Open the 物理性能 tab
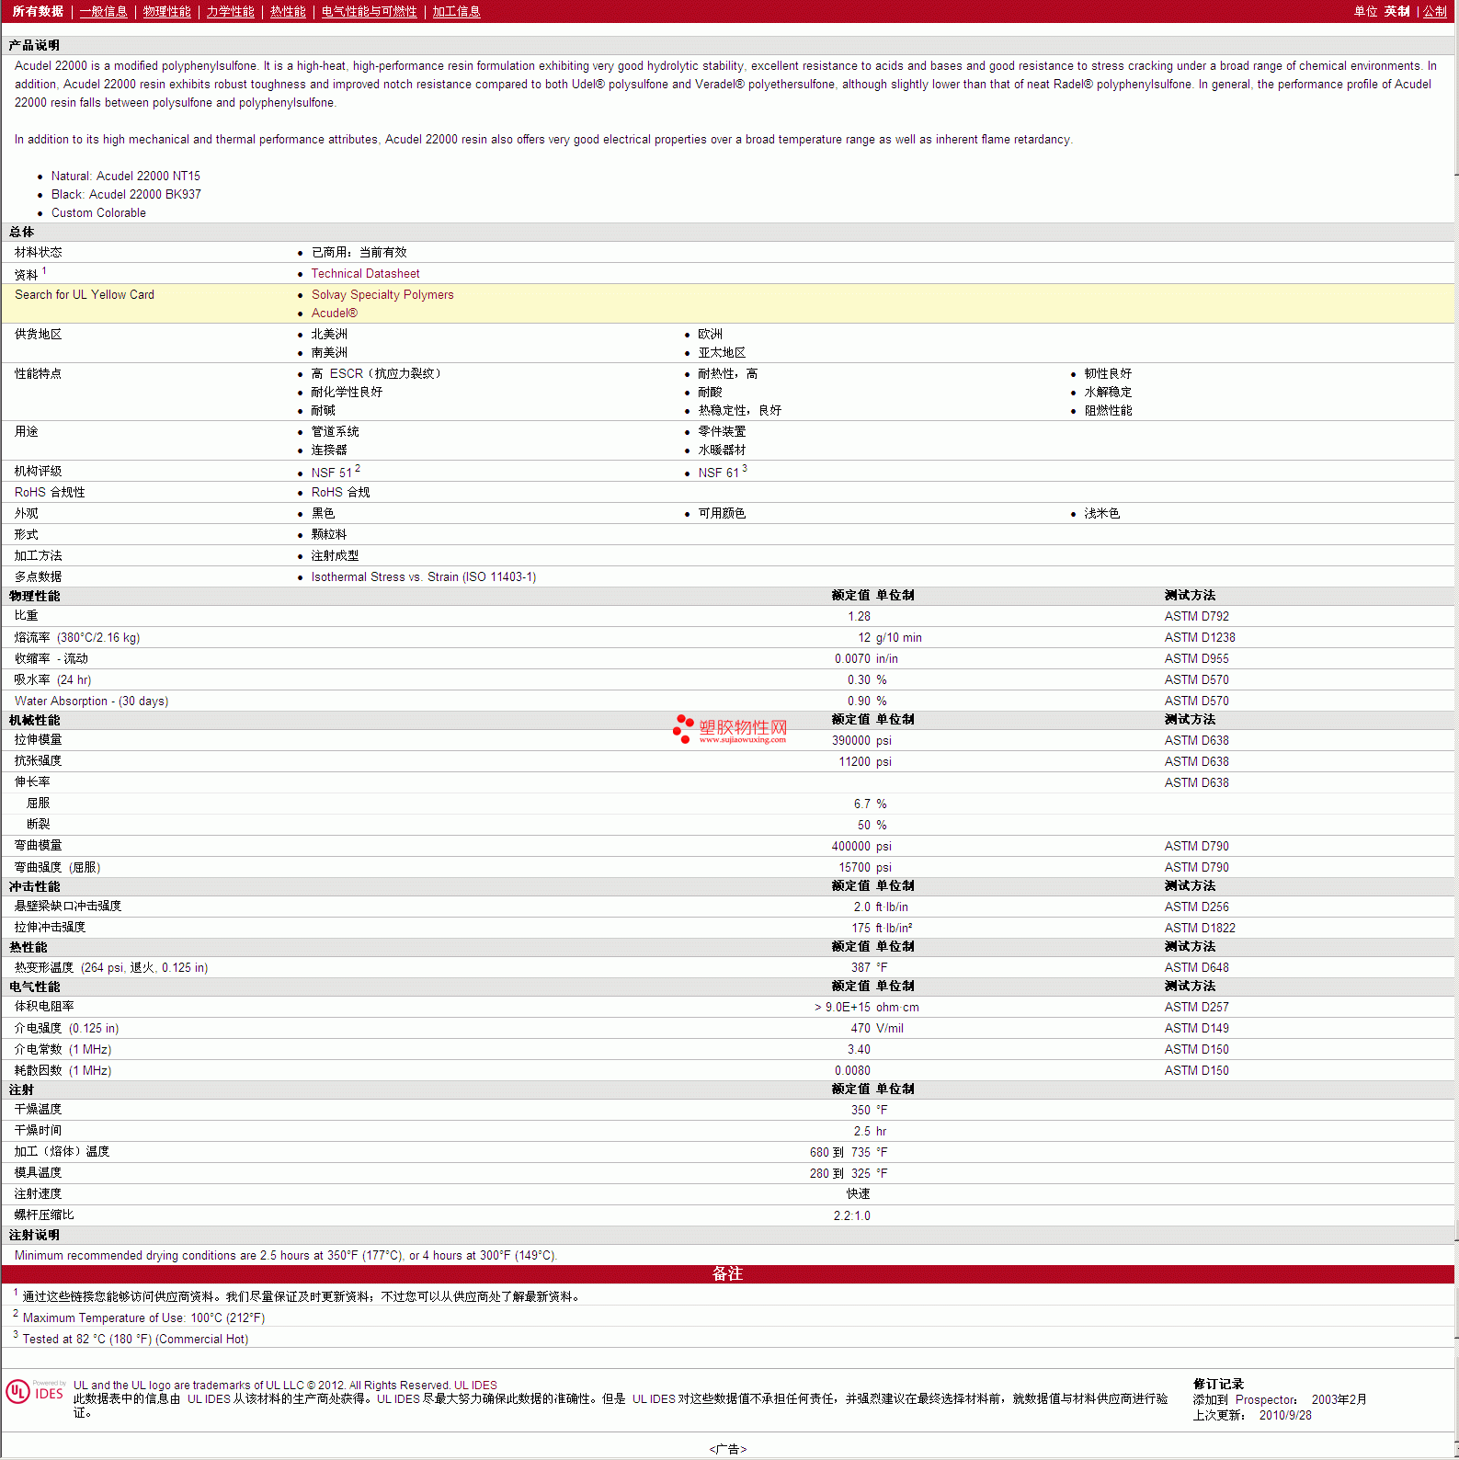The width and height of the screenshot is (1459, 1460). (166, 12)
